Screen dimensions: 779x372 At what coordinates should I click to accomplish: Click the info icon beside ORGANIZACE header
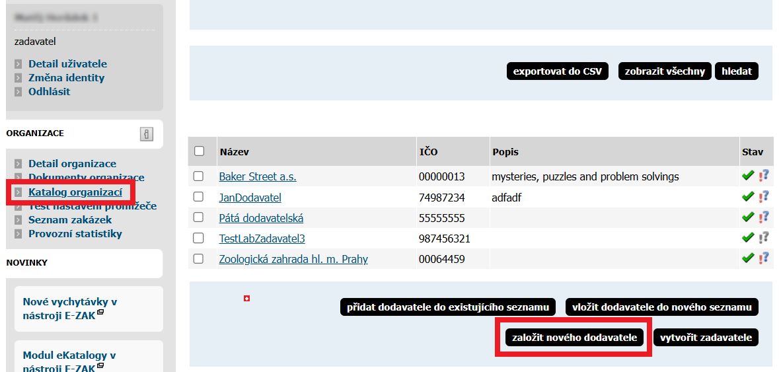pyautogui.click(x=146, y=134)
